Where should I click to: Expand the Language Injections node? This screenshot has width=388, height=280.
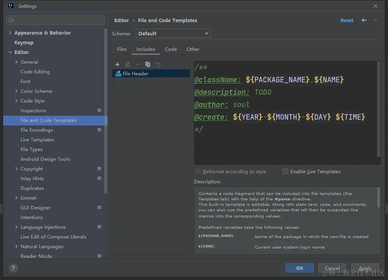(16, 227)
